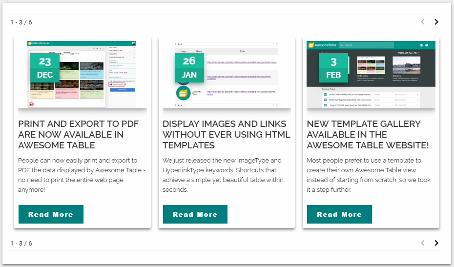Go to previous page using bottom left arrow
The width and height of the screenshot is (454, 267).
tap(423, 243)
